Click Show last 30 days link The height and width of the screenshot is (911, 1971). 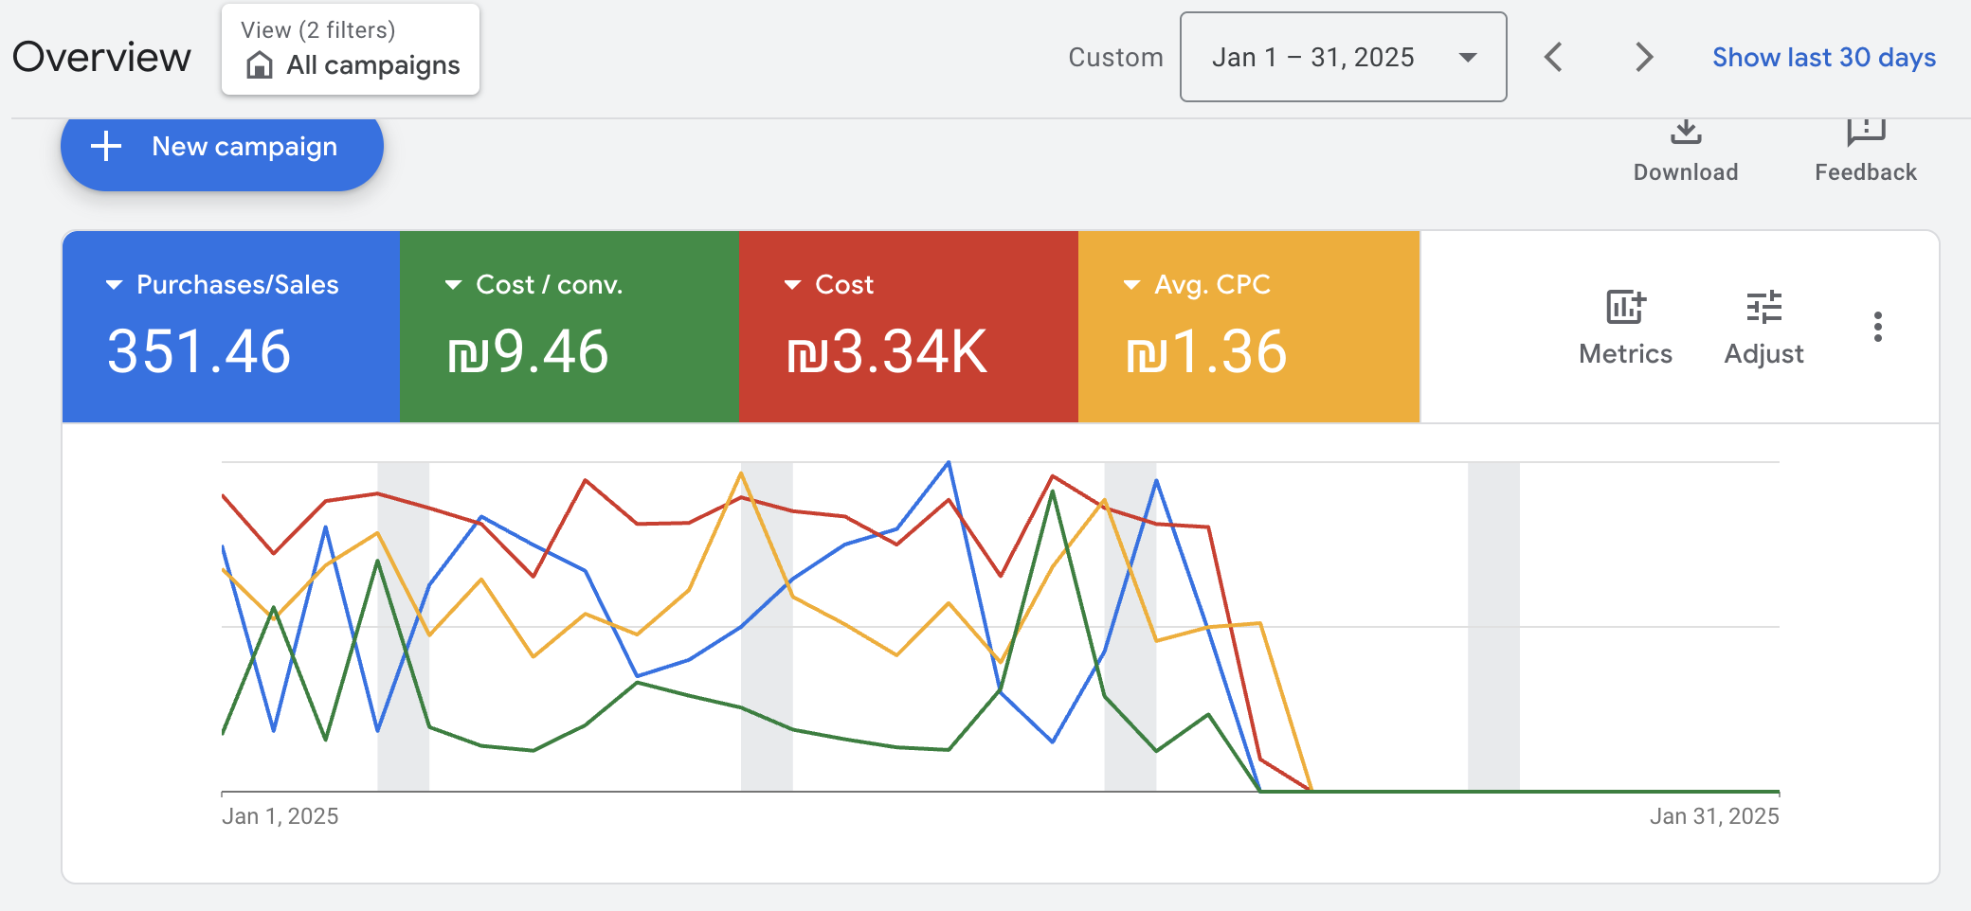tap(1823, 57)
